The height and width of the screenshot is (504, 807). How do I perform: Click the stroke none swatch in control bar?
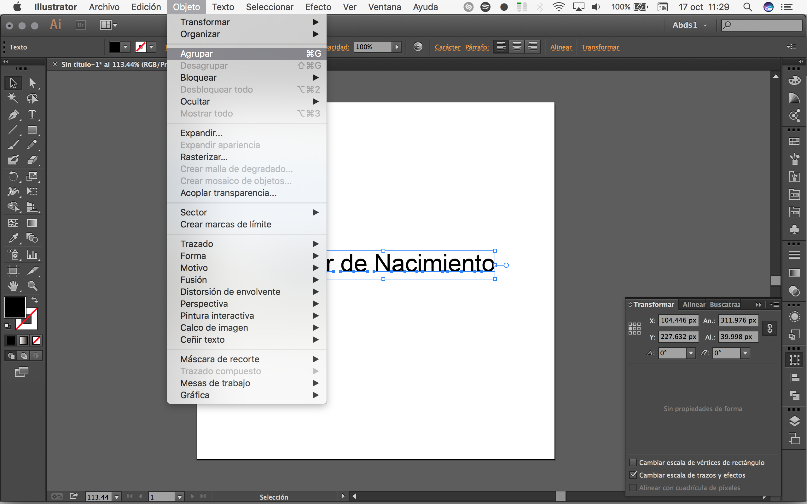tap(141, 47)
